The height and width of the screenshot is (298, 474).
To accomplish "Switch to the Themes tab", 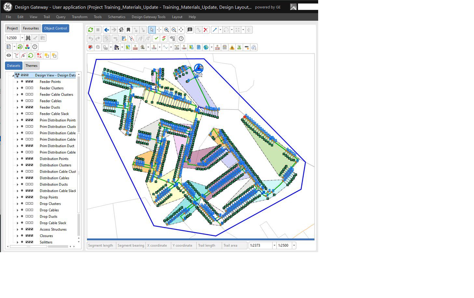I will pyautogui.click(x=32, y=66).
